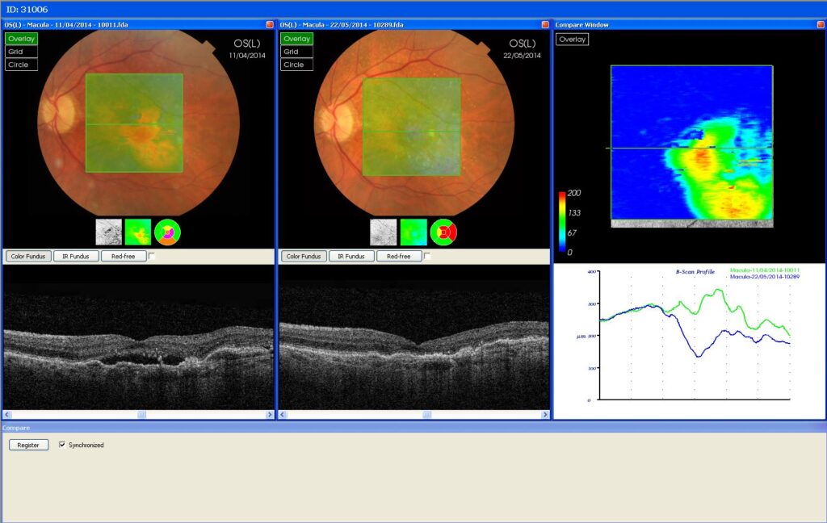Click left scroll arrow under 11/04/2014 B-scan
This screenshot has height=523, width=827.
(7, 415)
